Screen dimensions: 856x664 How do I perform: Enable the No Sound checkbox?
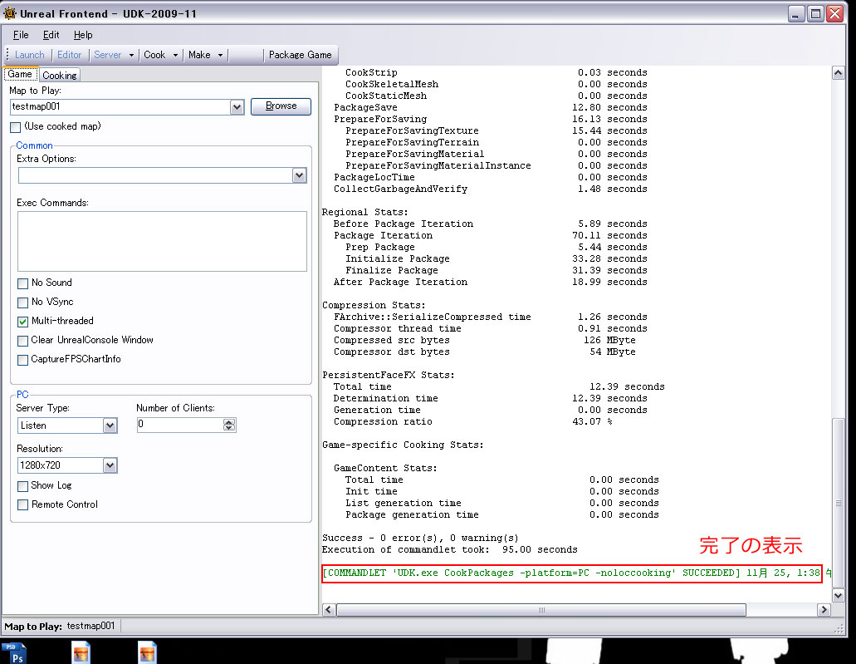[x=23, y=283]
